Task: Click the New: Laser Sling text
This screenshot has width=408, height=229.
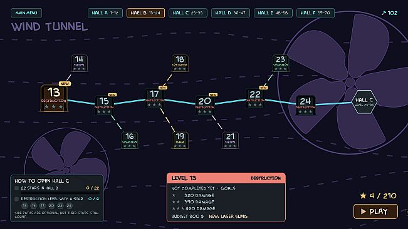Action: pos(228,216)
